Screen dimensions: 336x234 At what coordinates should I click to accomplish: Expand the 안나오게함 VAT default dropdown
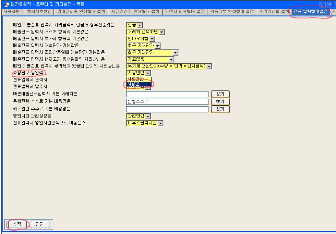point(152,39)
